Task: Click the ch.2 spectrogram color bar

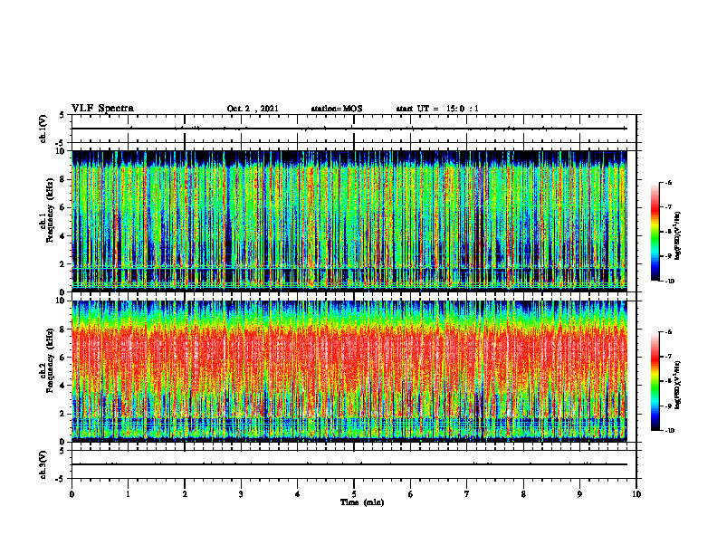Action: 655,381
